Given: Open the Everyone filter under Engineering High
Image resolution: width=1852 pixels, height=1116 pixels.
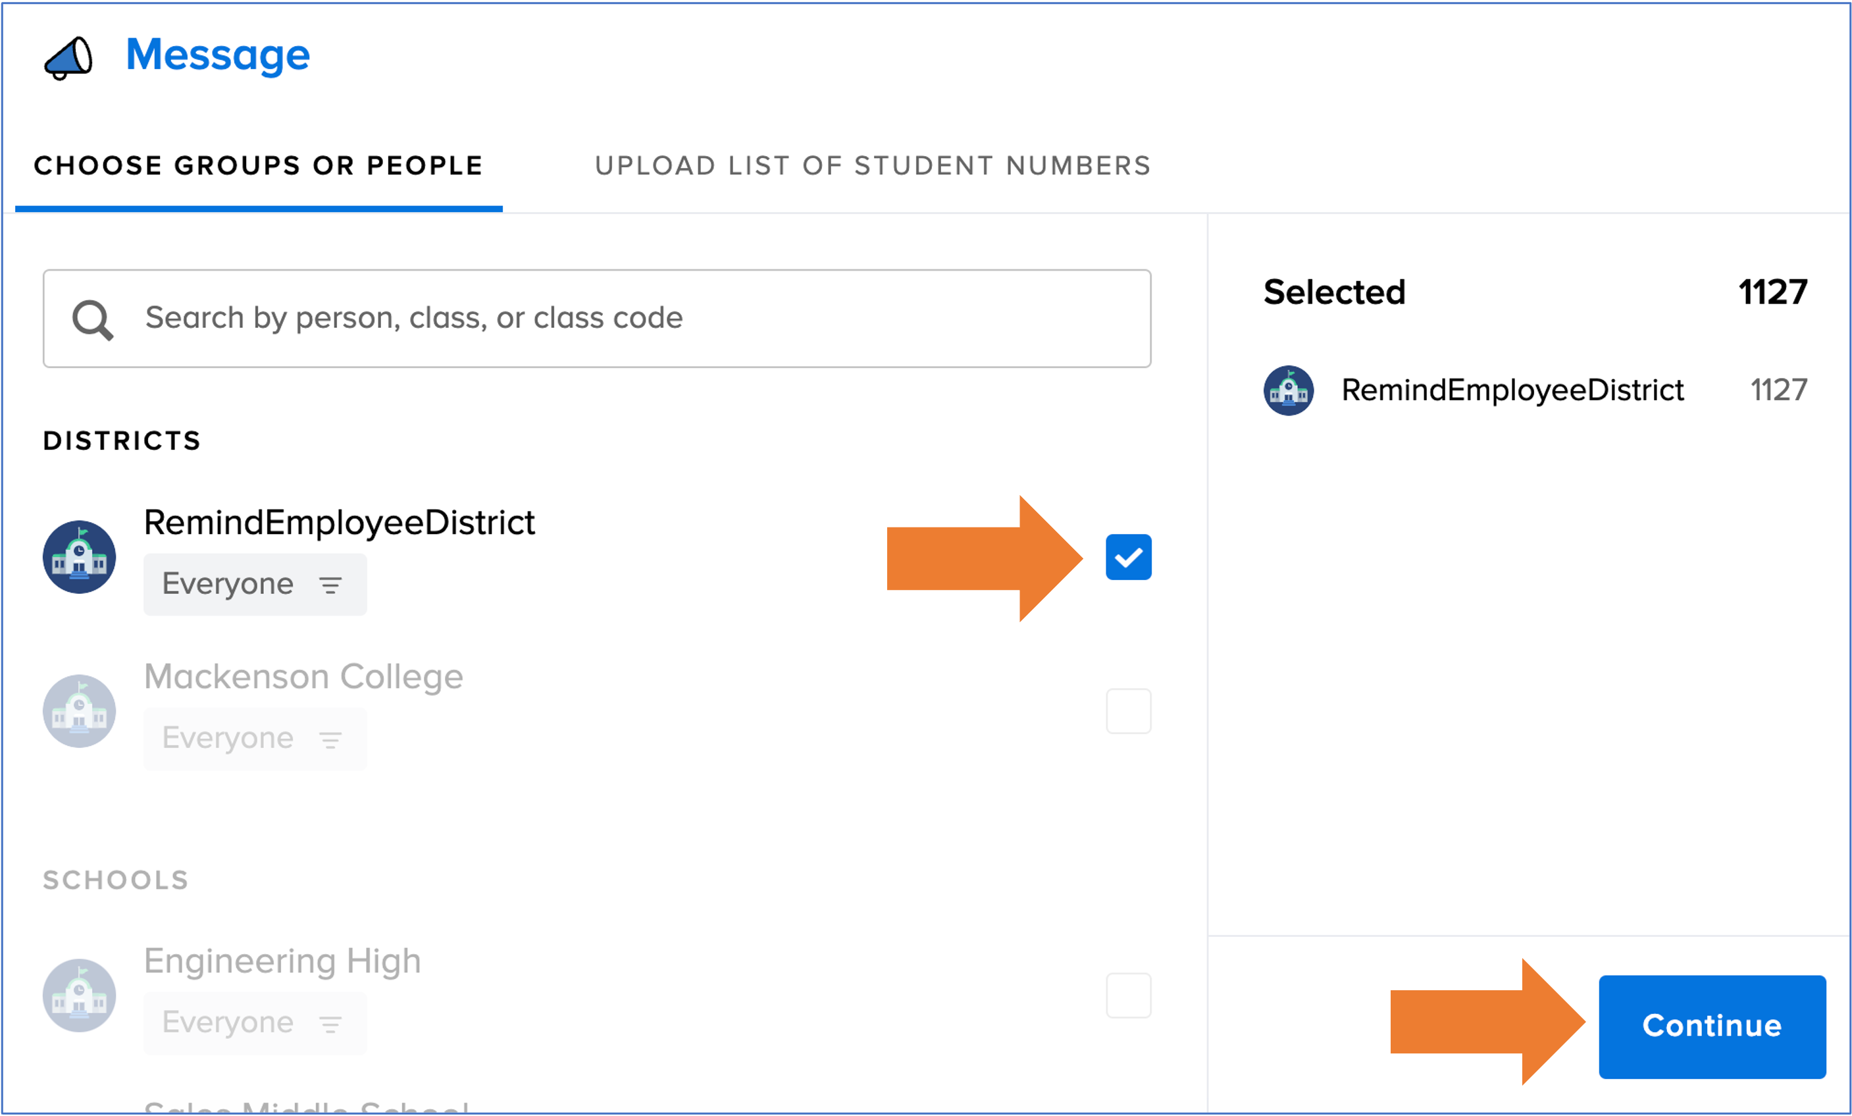Looking at the screenshot, I should coord(255,1023).
